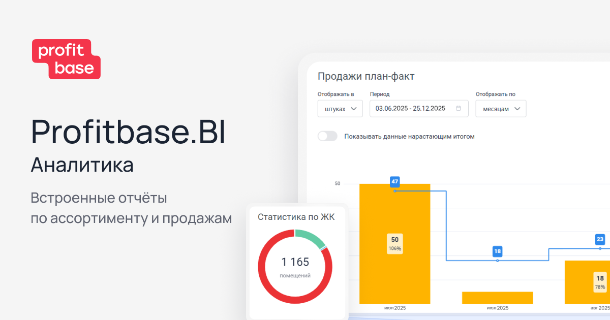Click the Profitbase logo

click(x=66, y=59)
